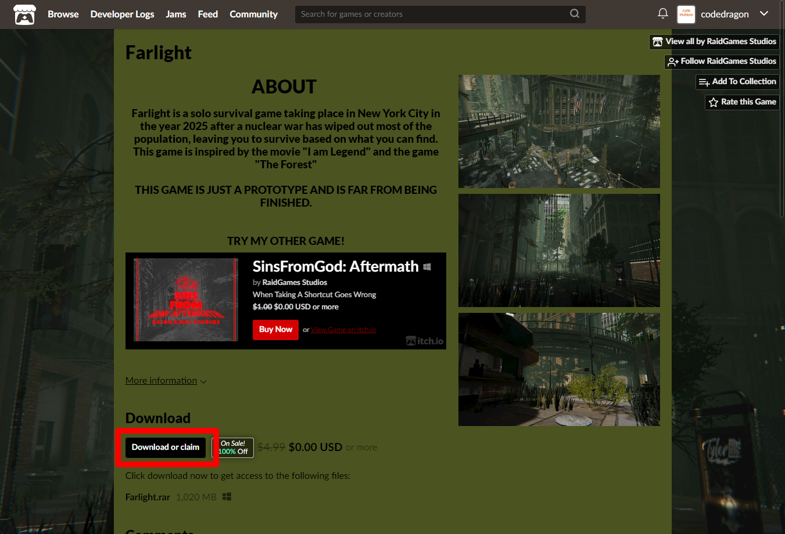This screenshot has height=534, width=785.
Task: Click Windows platform icon beside SinsFromGod title
Action: [427, 267]
